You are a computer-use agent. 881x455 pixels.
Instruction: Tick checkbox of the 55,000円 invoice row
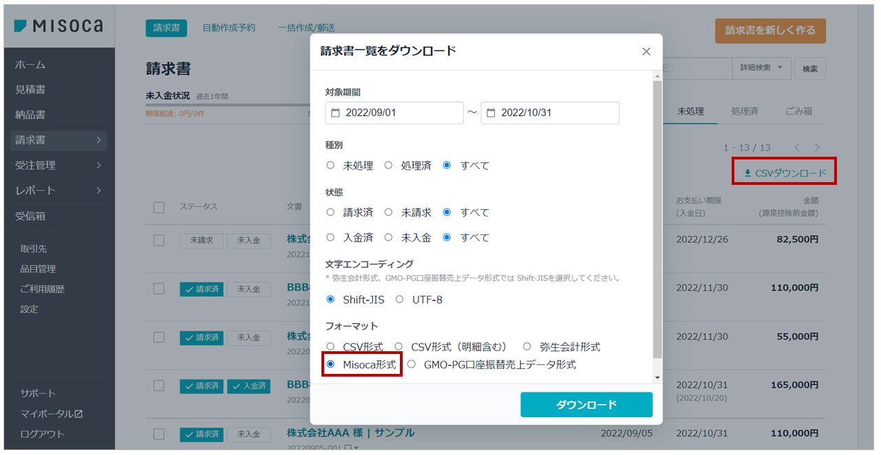[x=159, y=337]
